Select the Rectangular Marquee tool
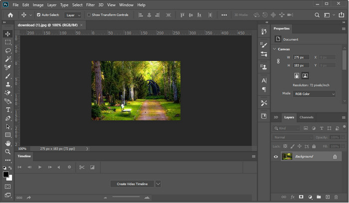Viewport: 349px width, 203px height. click(8, 42)
